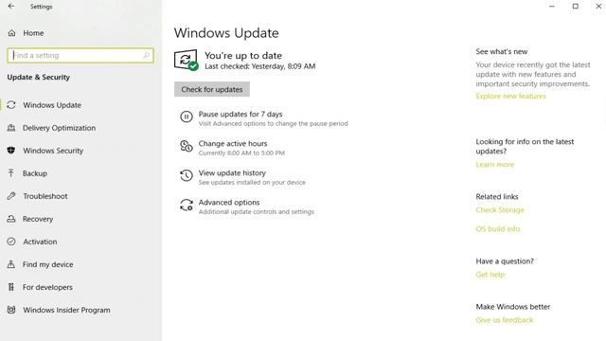606x341 pixels.
Task: Click the 'Currently 8:00 AM to 5:00 PM' text
Action: coord(241,153)
